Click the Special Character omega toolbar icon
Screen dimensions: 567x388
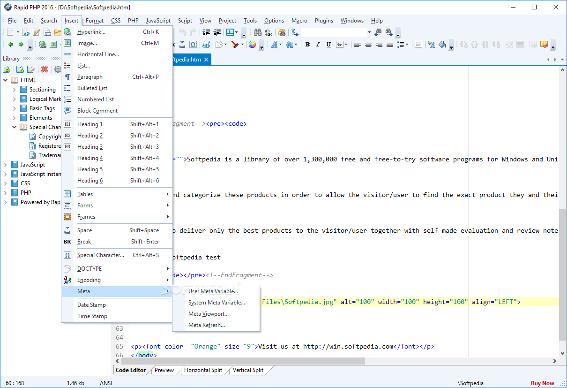point(193,45)
